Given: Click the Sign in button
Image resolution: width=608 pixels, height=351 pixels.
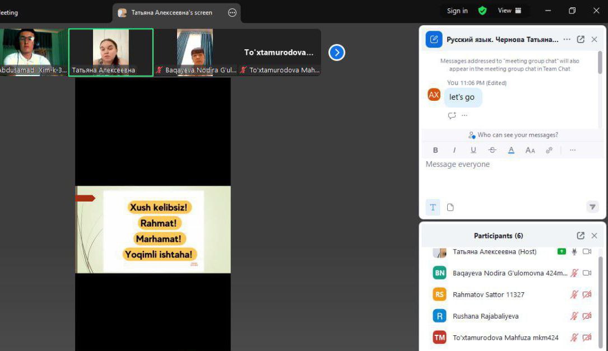Looking at the screenshot, I should point(457,11).
